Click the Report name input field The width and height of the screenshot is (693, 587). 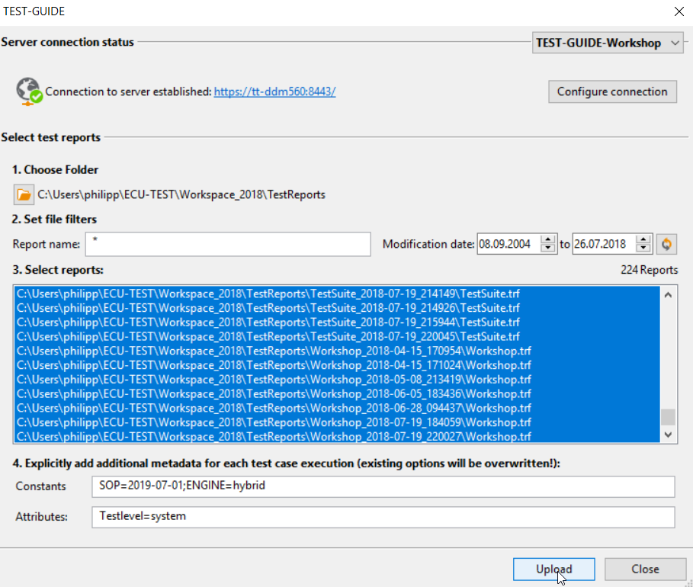(227, 245)
